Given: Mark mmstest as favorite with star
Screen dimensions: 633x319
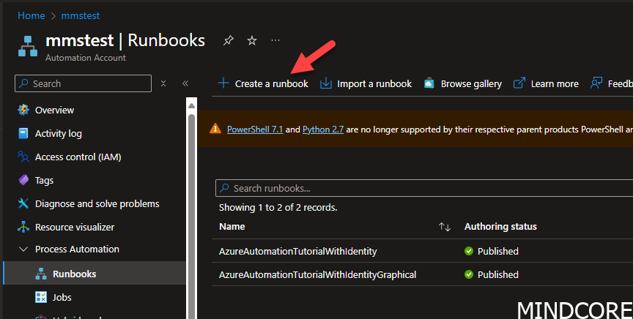Looking at the screenshot, I should pos(251,41).
